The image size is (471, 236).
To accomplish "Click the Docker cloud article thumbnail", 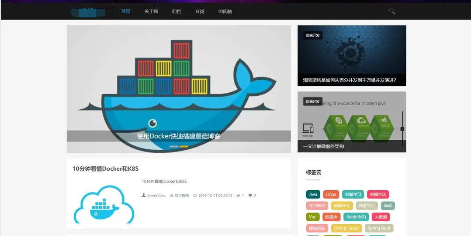I will 104,204.
